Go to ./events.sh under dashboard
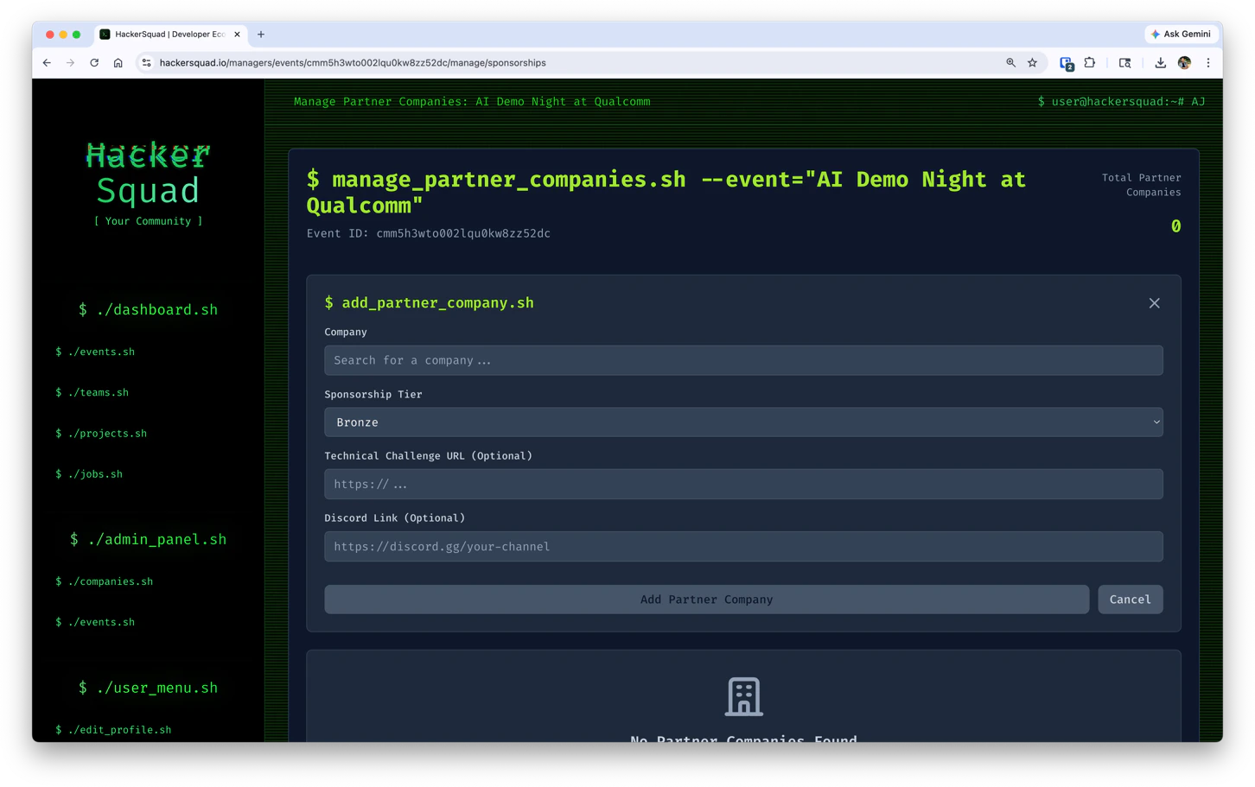 pyautogui.click(x=95, y=352)
